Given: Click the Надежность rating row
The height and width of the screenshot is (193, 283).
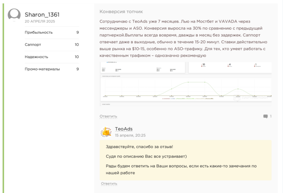Looking at the screenshot, I should (x=52, y=57).
